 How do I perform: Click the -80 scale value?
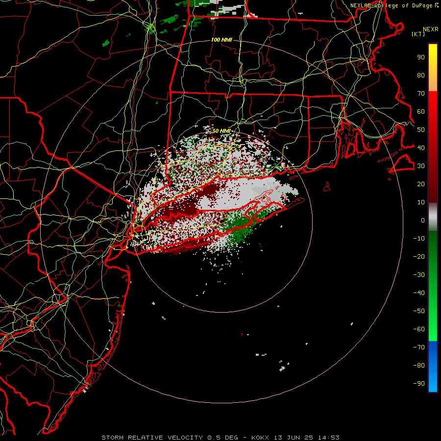coord(419,366)
